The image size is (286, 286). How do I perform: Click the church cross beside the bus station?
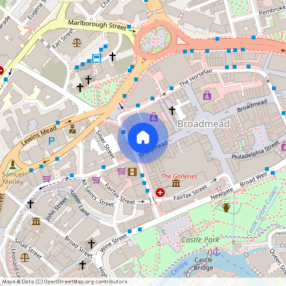click(x=112, y=57)
